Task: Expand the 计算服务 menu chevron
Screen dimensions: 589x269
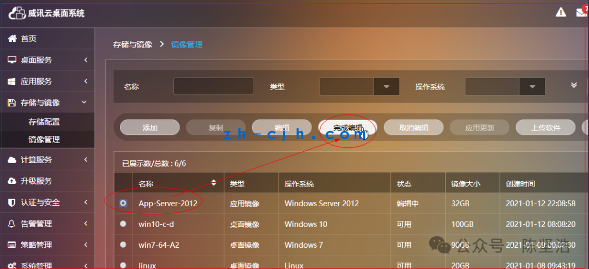Action: pos(86,160)
